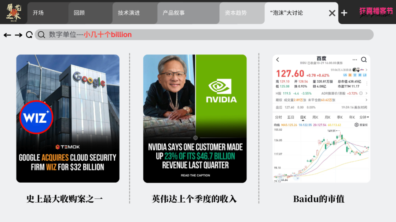Screen dimensions: 396x222
Task: Click the NVIDIA logo on the green panel
Action: [x=221, y=91]
